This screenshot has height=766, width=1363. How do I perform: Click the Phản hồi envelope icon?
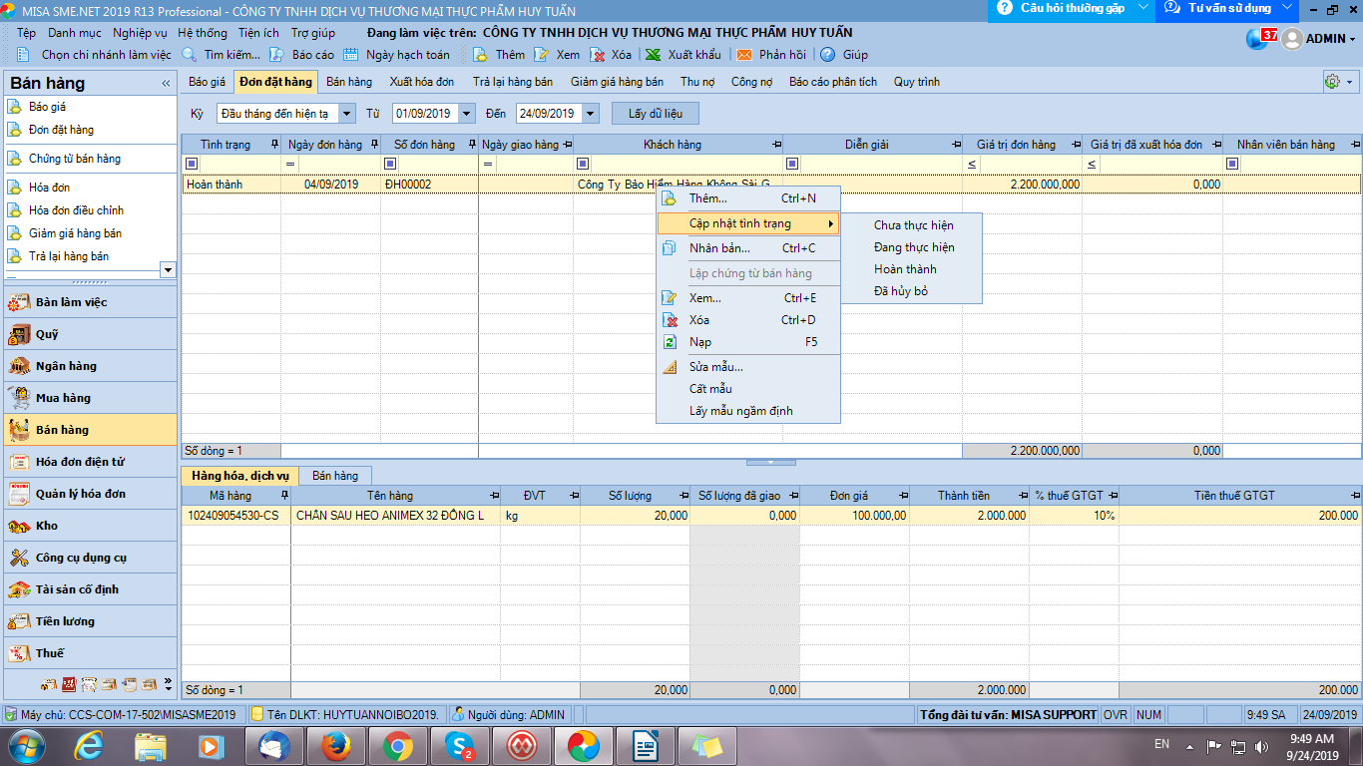[743, 55]
